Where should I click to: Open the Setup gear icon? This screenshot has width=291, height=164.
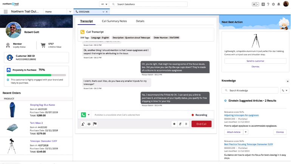tap(274, 4)
